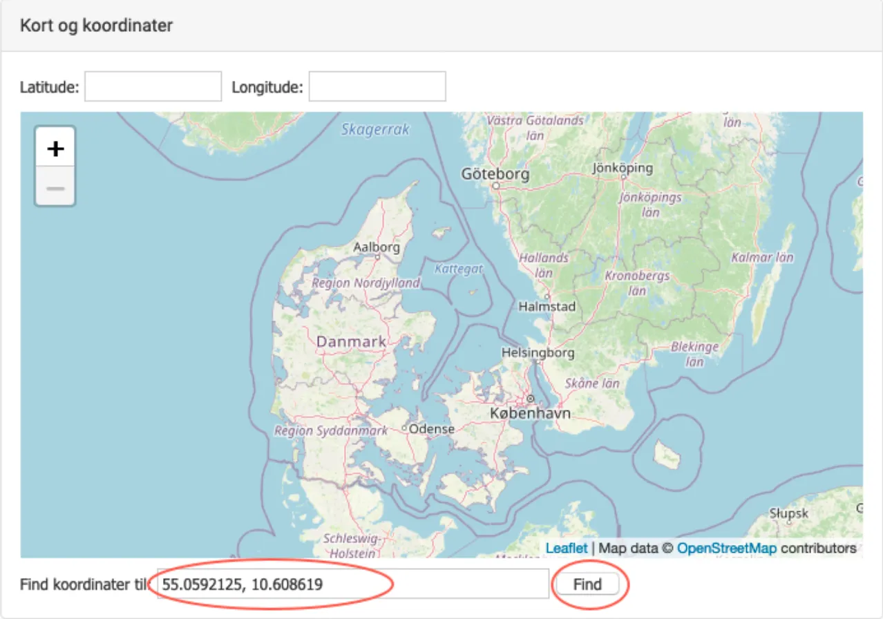Open the OpenStreetMap contributors link
883x619 pixels.
[726, 548]
